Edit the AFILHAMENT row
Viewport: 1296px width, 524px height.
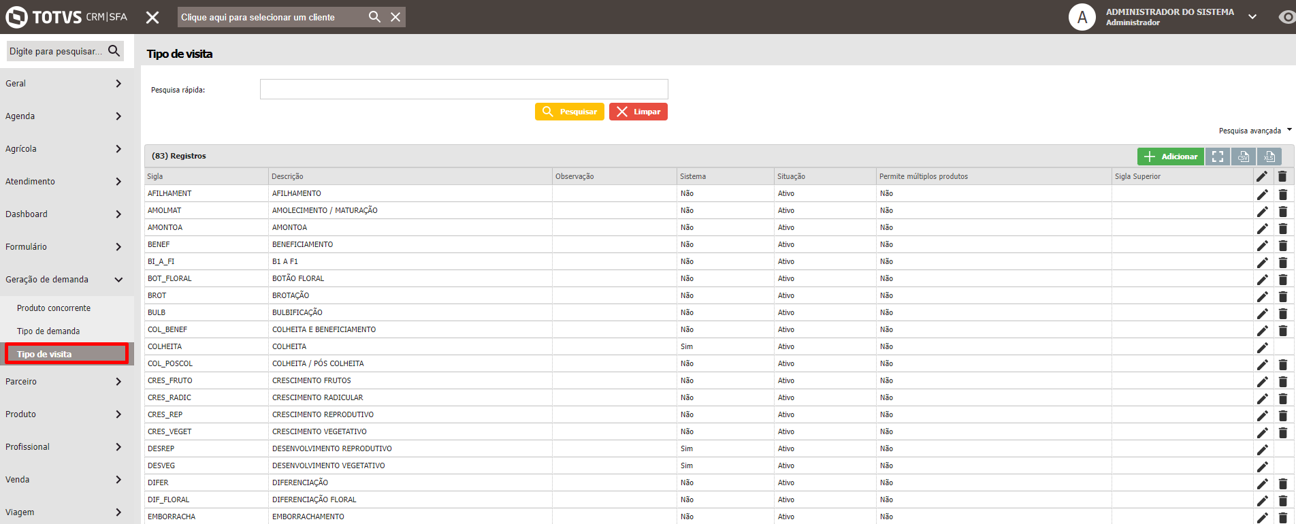1262,194
